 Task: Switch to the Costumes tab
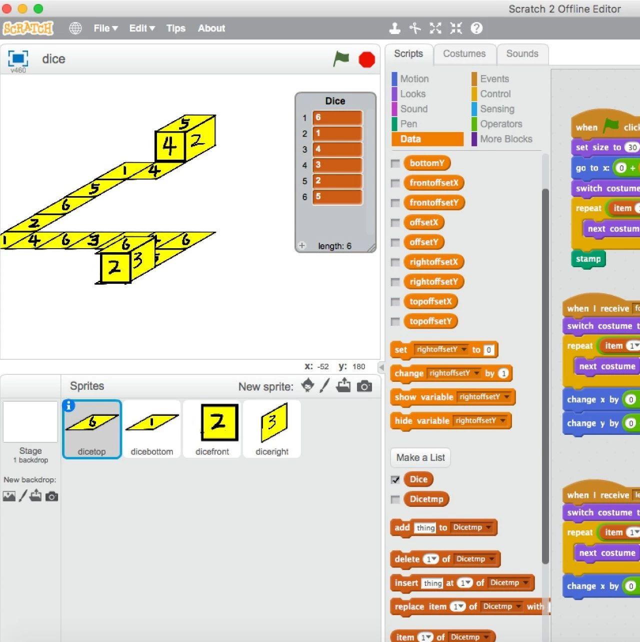464,54
